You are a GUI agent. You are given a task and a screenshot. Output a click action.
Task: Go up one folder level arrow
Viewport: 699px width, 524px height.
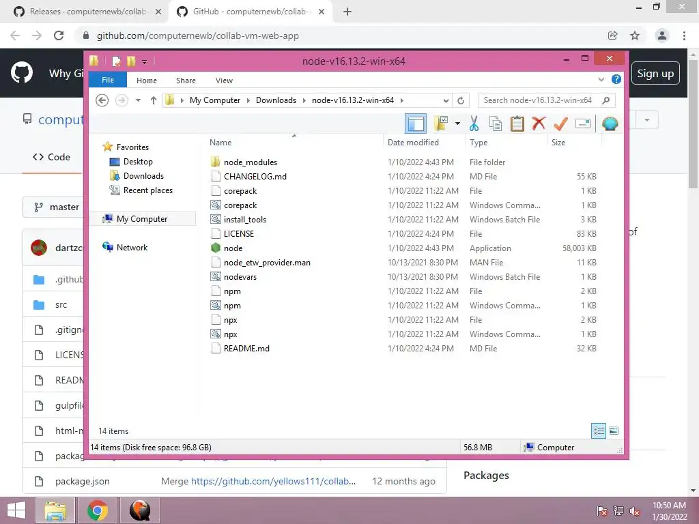click(x=154, y=100)
